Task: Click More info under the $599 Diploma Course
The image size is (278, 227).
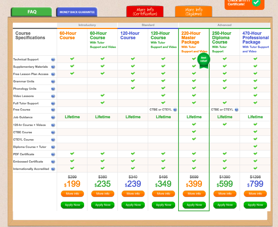Action: [x=225, y=194]
